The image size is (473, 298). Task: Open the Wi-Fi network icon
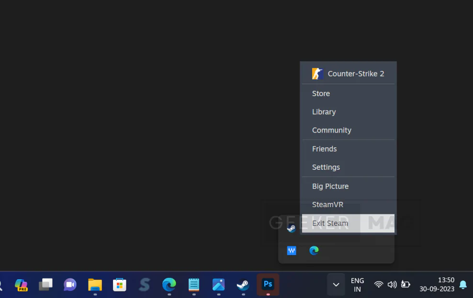tap(379, 285)
